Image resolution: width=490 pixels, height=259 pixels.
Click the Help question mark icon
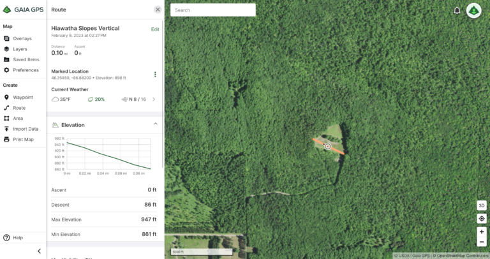click(x=6, y=238)
